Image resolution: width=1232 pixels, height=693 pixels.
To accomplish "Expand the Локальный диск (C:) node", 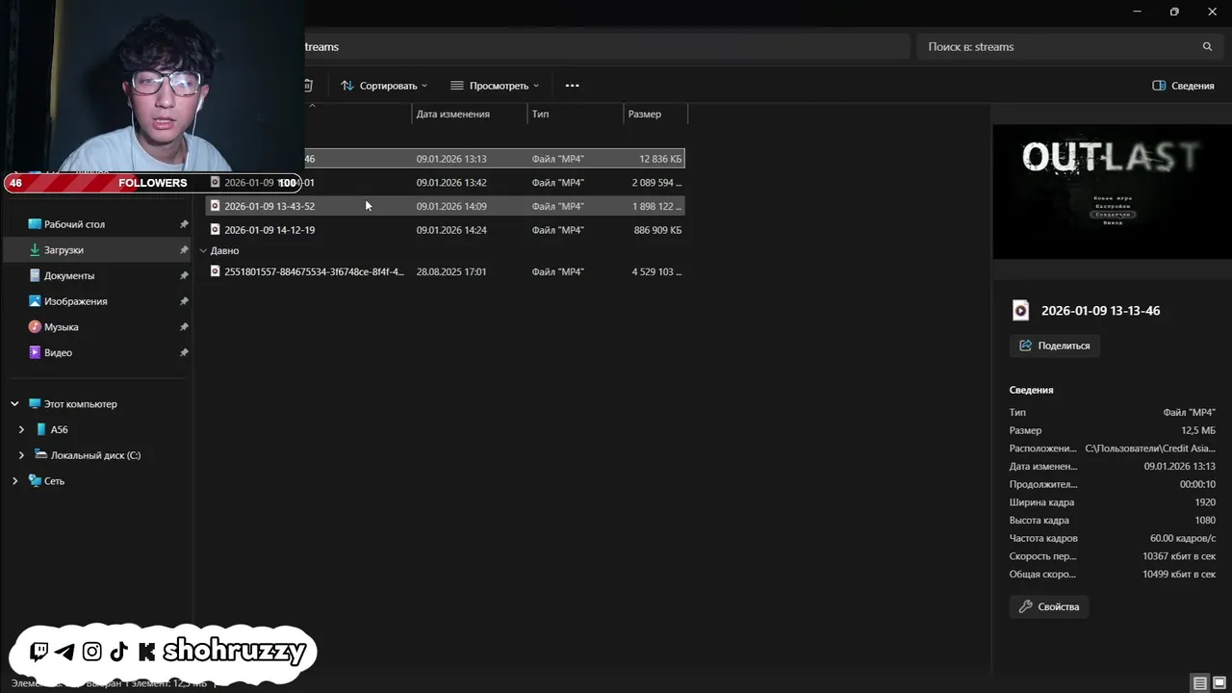I will pos(21,455).
